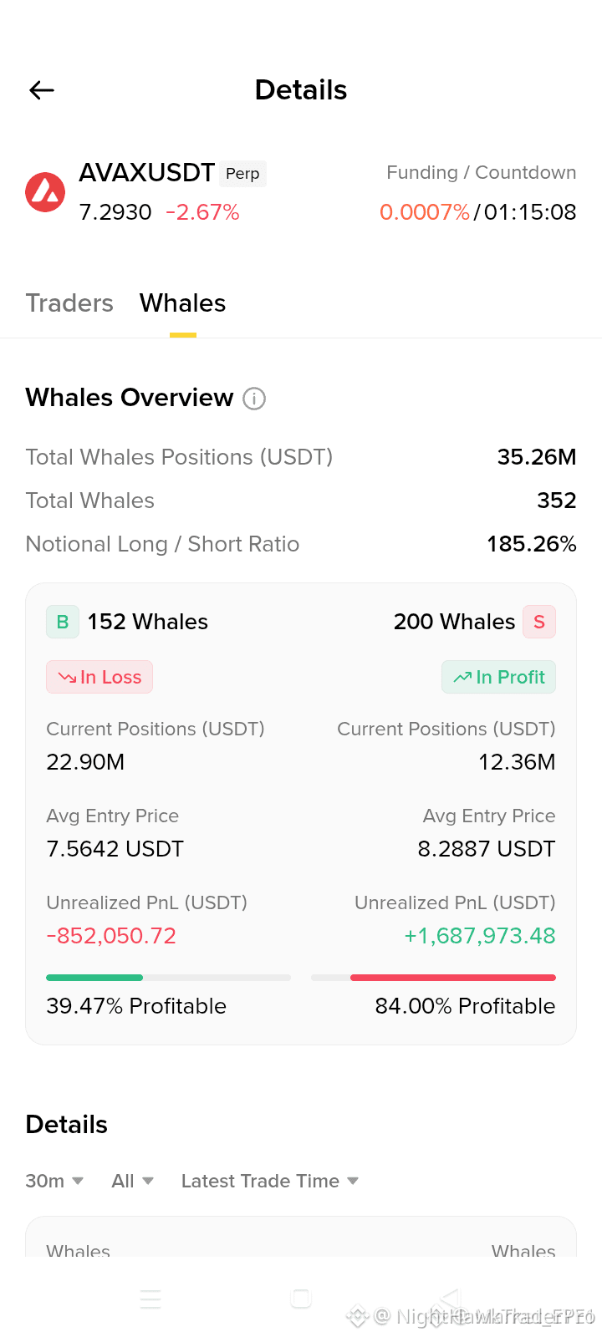Tap the AVAXUSDT pair title
The width and height of the screenshot is (602, 1337).
tap(147, 173)
